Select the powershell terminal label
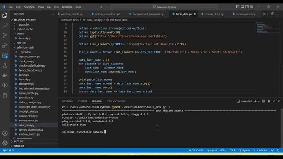 pos(244,101)
